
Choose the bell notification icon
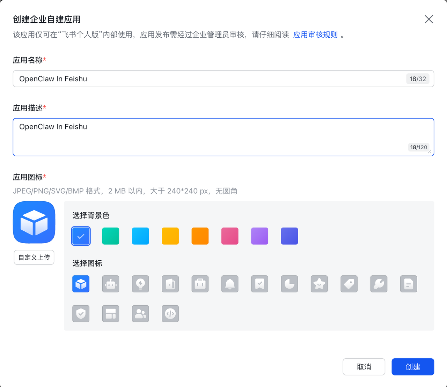[229, 284]
